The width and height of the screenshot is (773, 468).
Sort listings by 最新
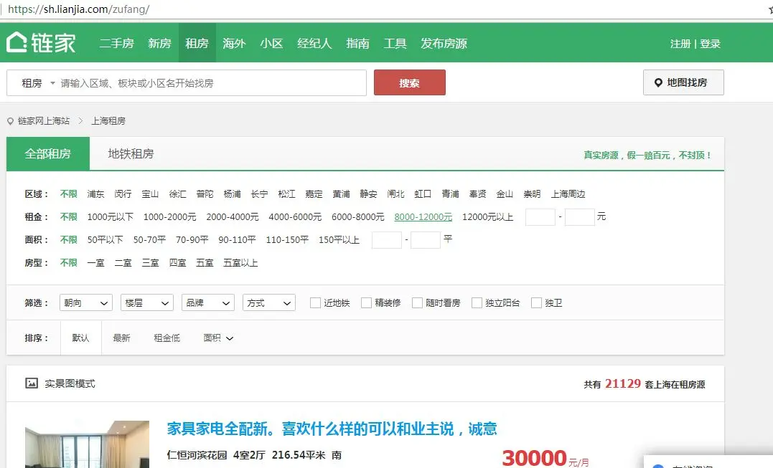(122, 338)
